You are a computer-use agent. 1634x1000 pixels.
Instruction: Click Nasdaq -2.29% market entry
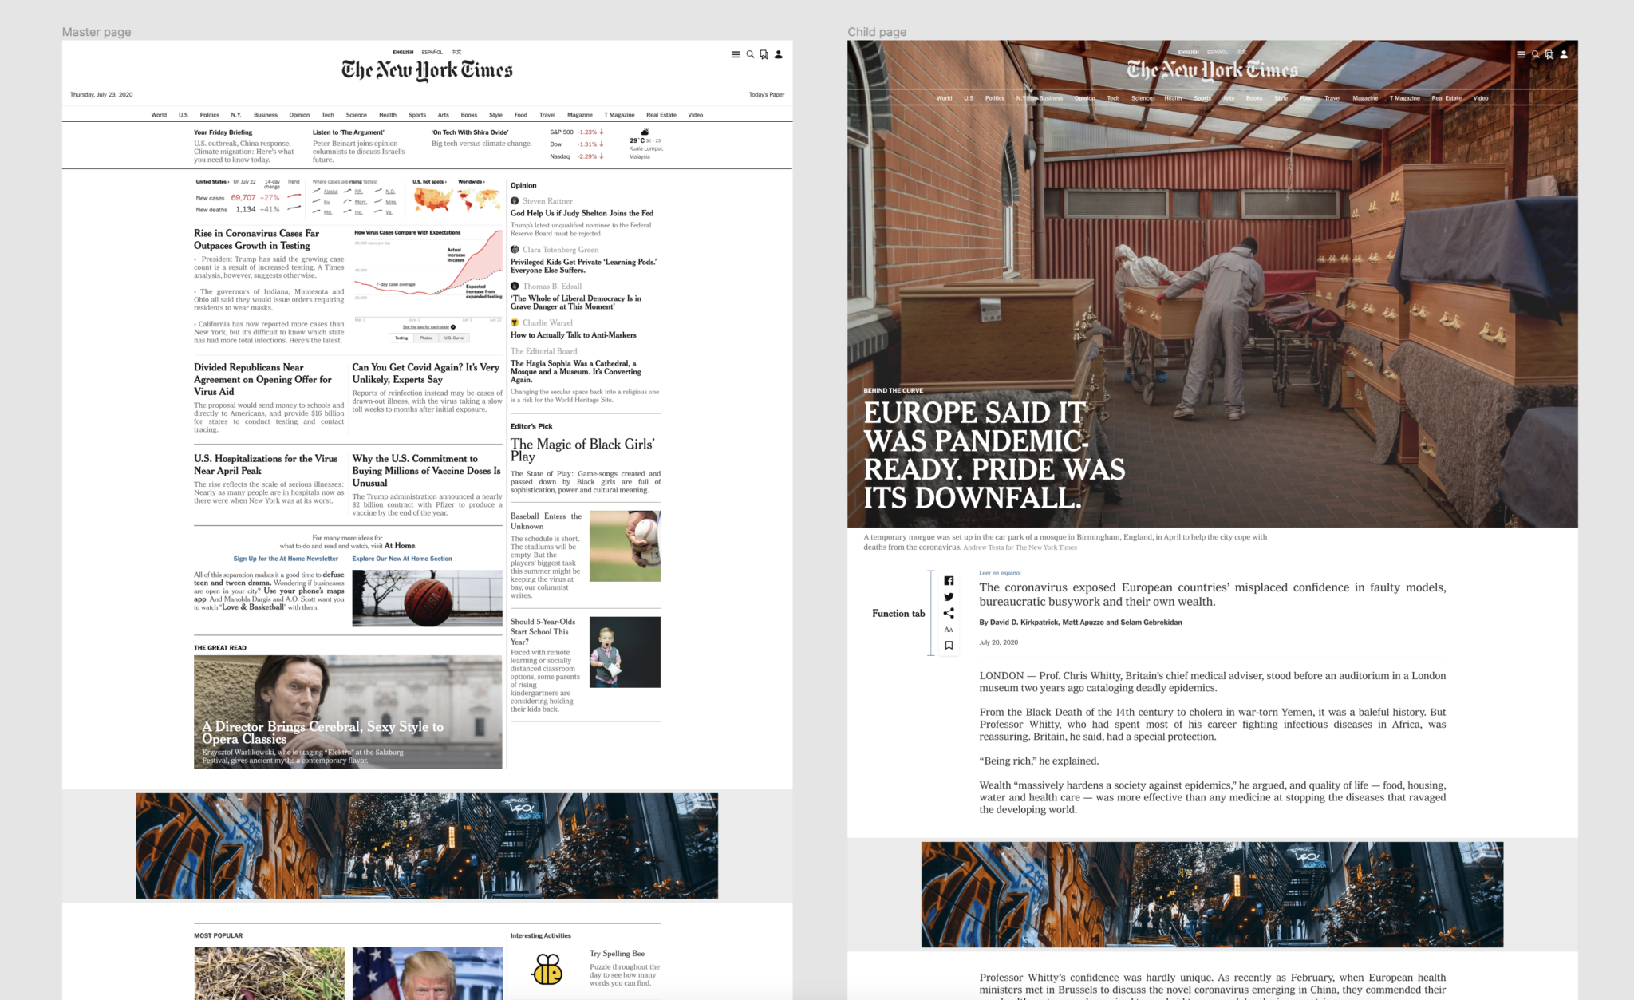pos(577,156)
